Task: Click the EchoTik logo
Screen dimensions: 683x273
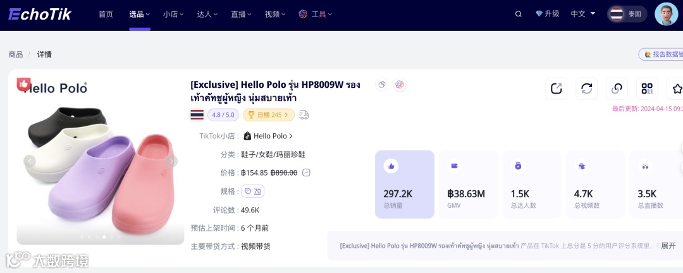Action: pyautogui.click(x=40, y=14)
